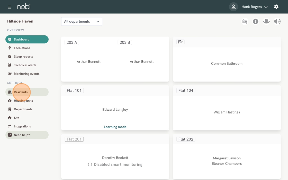This screenshot has height=180, width=288.
Task: Open Monitoring events section
Action: [26, 74]
